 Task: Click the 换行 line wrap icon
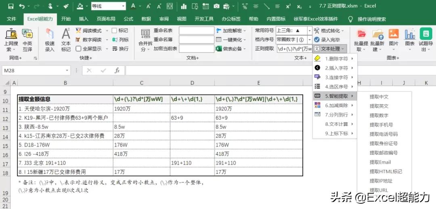115,49
